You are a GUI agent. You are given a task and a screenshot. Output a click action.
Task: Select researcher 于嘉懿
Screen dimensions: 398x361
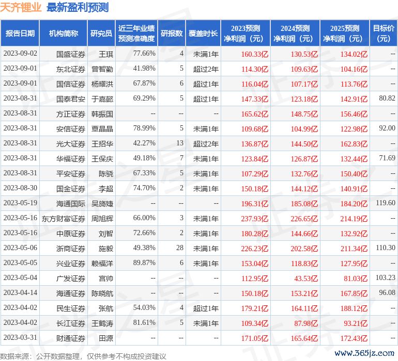(x=102, y=99)
